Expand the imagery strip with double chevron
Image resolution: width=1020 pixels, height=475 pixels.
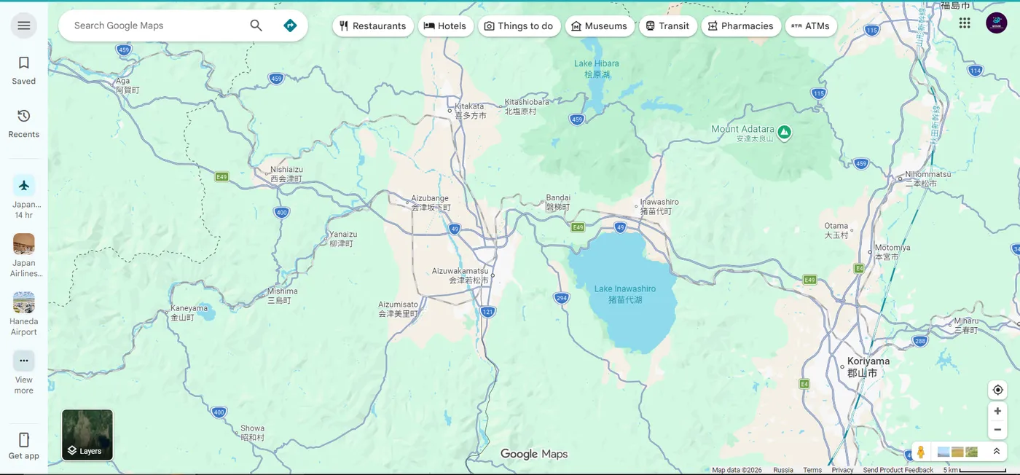coord(996,452)
